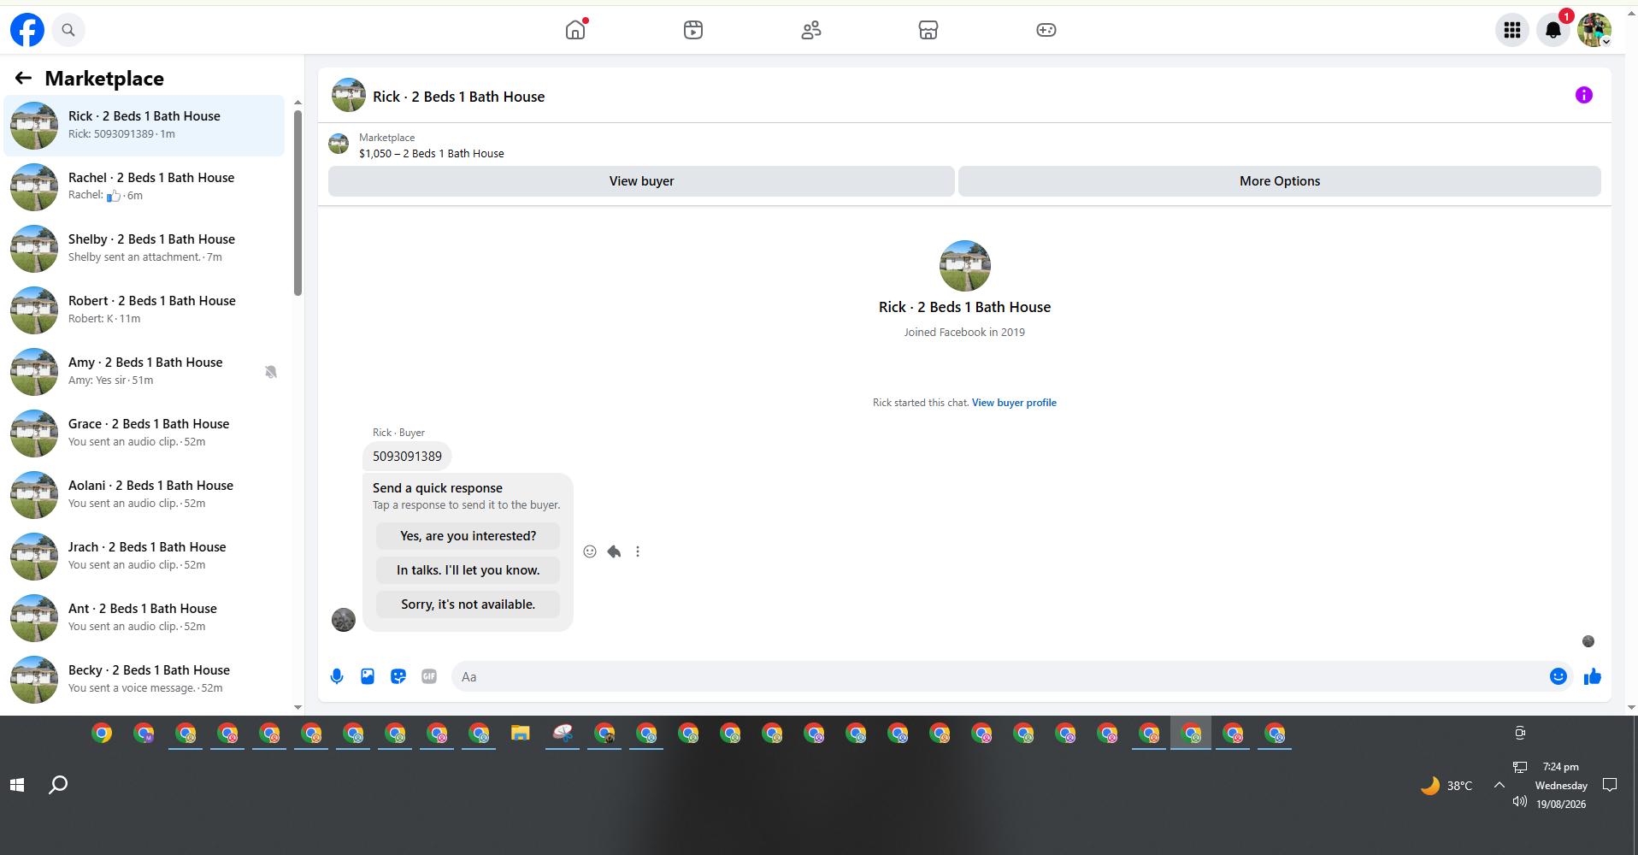Open the Windows notification center icon

(1610, 785)
